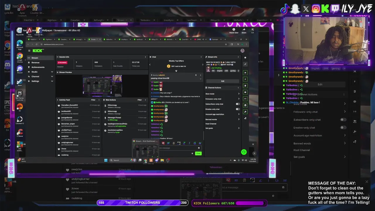Open chat settings gear next to Chat button

pos(192,153)
